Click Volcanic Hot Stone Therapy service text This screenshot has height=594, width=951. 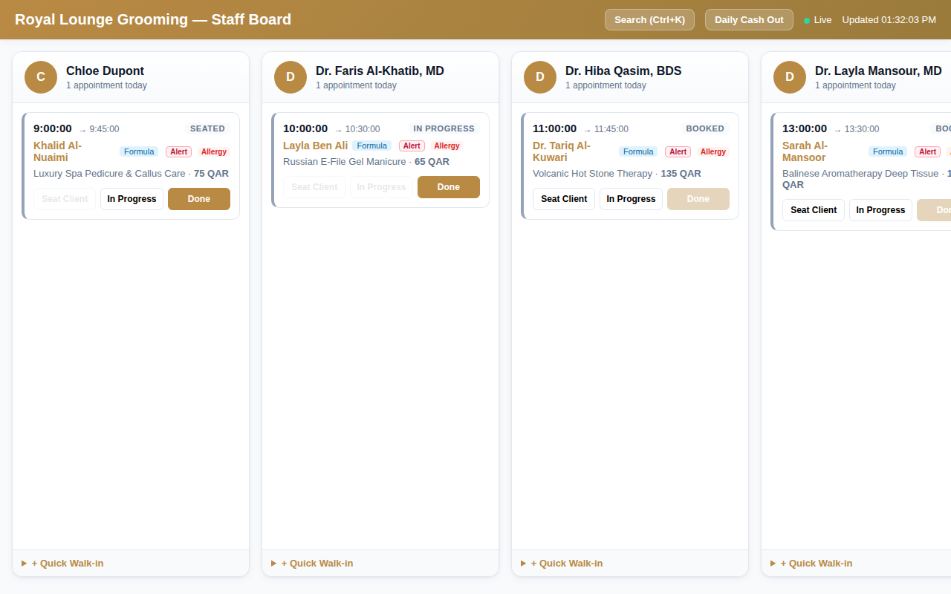coord(592,174)
